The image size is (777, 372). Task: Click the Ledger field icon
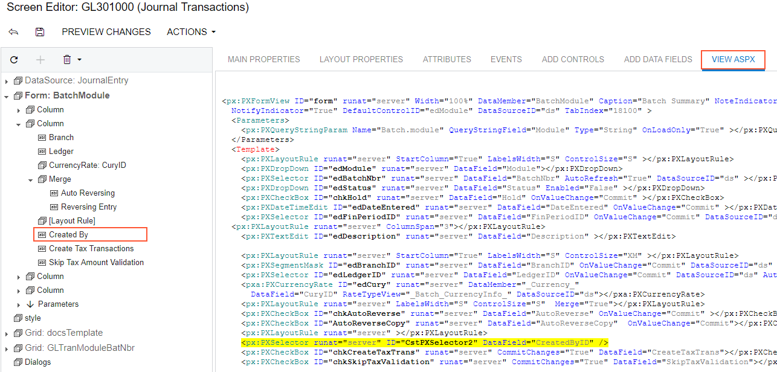point(42,151)
